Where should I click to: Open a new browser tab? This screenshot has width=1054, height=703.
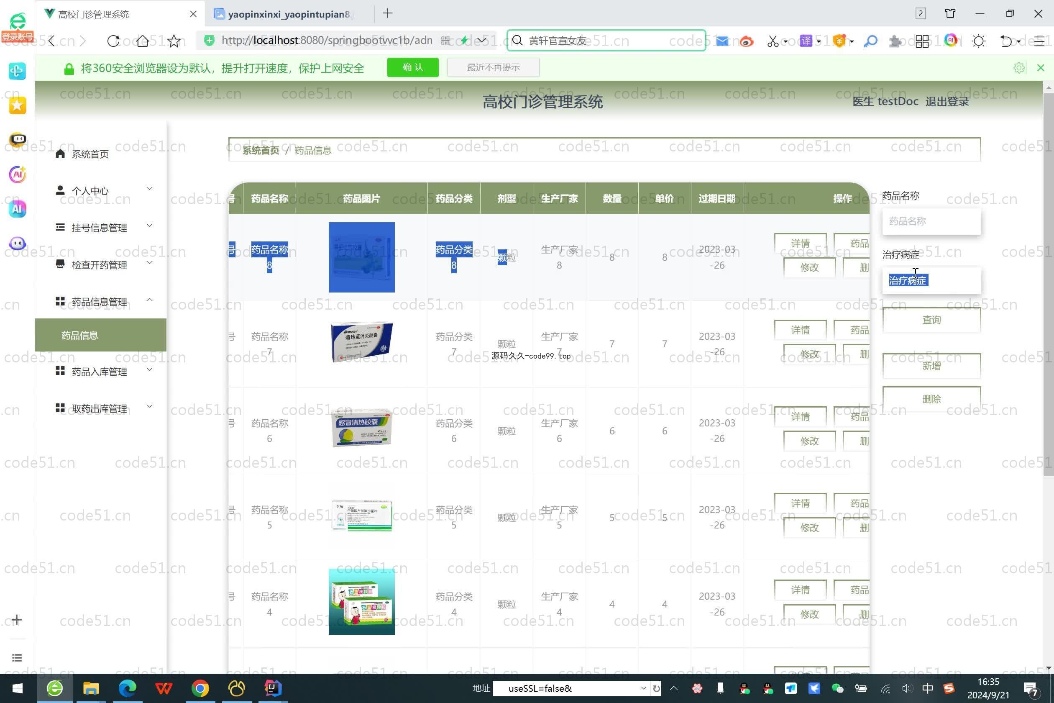click(388, 13)
